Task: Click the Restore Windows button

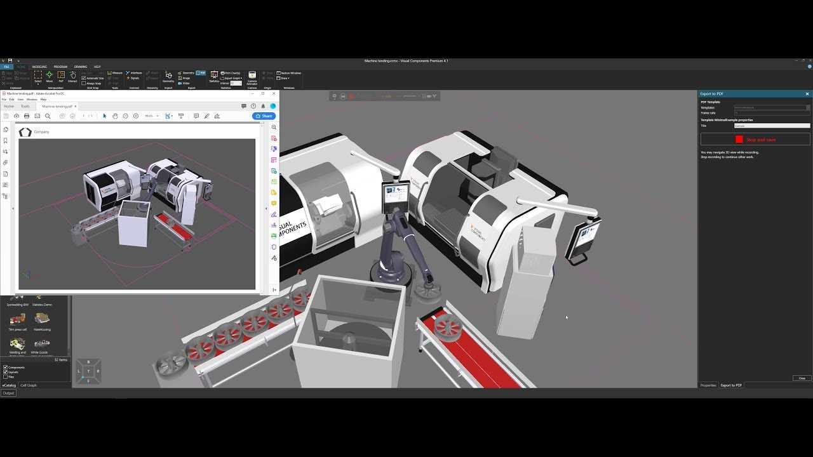Action: (289, 73)
